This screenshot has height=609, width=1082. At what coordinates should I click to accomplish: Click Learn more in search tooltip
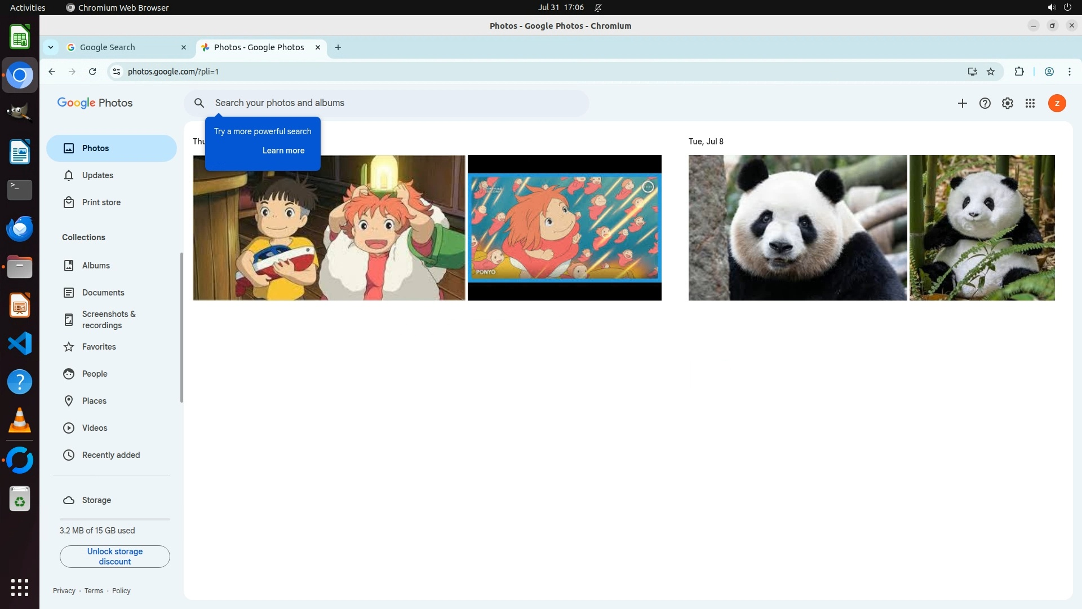click(283, 151)
